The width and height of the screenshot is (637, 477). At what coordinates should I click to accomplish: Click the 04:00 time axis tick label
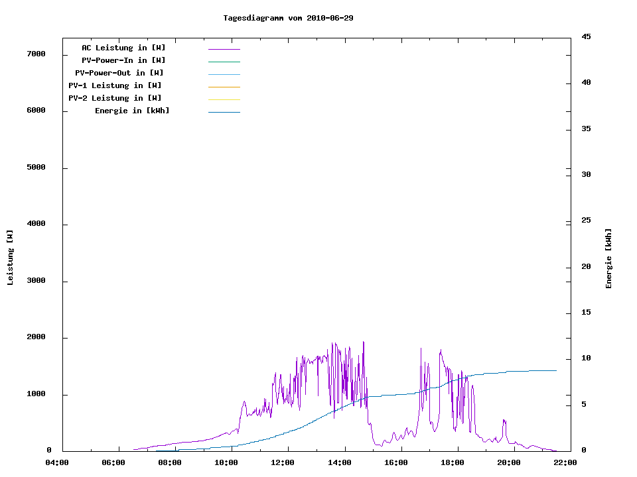(57, 463)
